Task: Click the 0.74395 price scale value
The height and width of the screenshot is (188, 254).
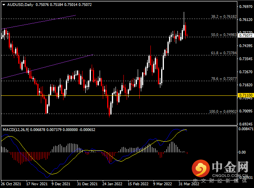Action: point(246,46)
